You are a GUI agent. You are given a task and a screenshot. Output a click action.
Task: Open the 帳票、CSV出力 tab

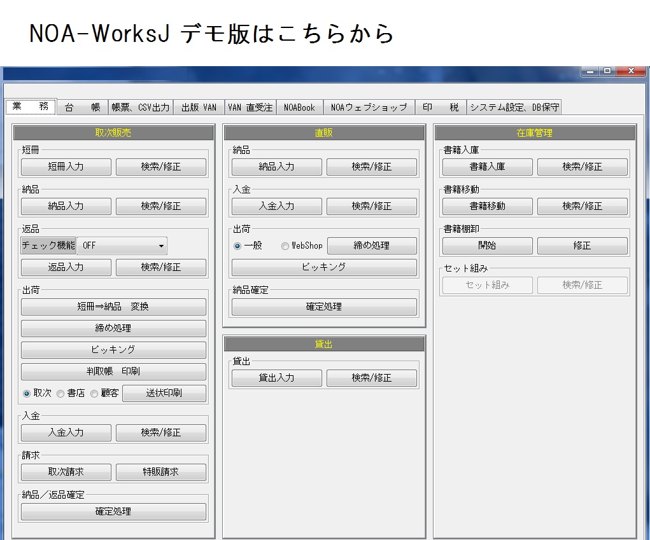[x=141, y=107]
